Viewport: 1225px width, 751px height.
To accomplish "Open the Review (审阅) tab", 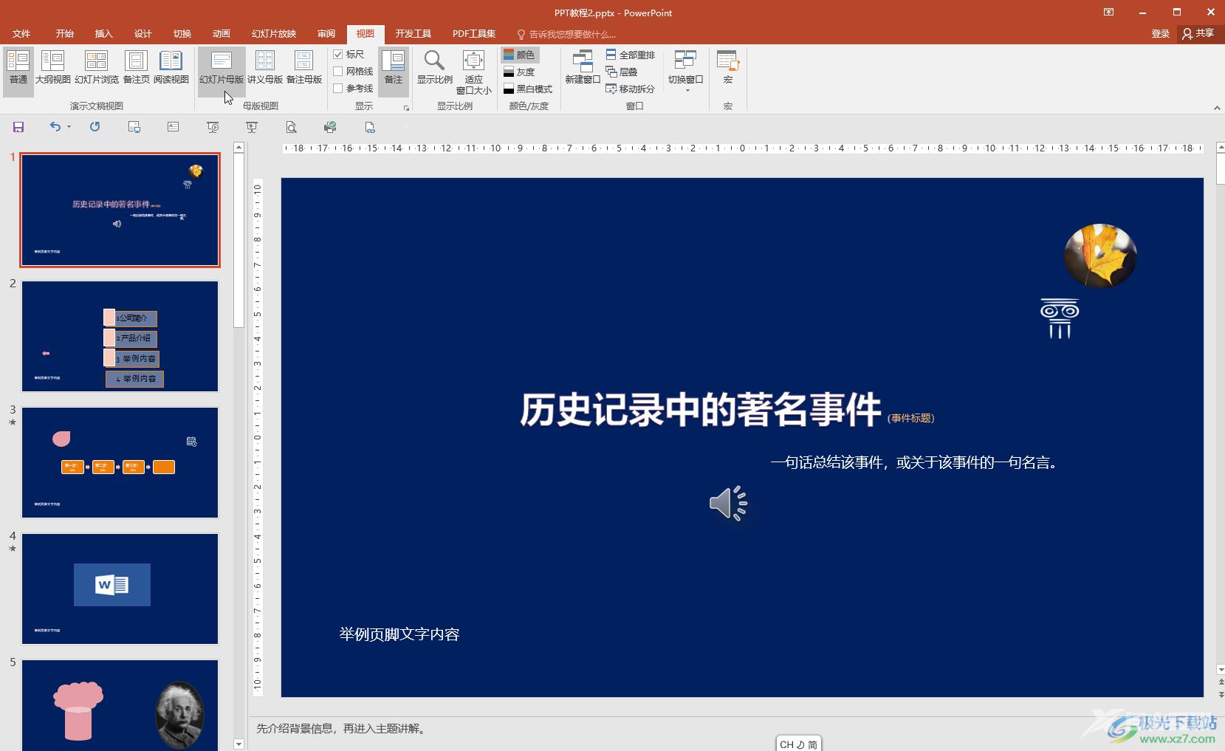I will [326, 34].
